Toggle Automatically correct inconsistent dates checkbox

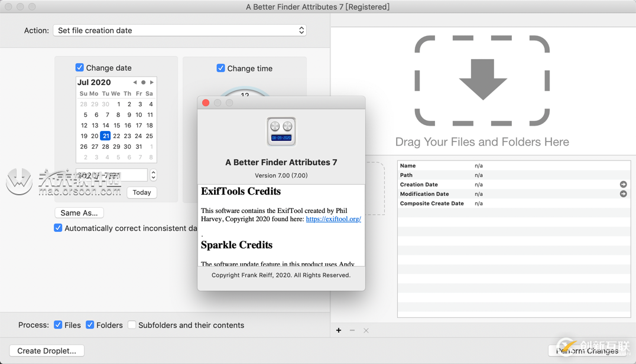(58, 228)
